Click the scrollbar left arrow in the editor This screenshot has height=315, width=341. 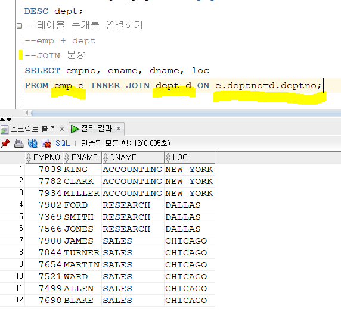coord(27,113)
